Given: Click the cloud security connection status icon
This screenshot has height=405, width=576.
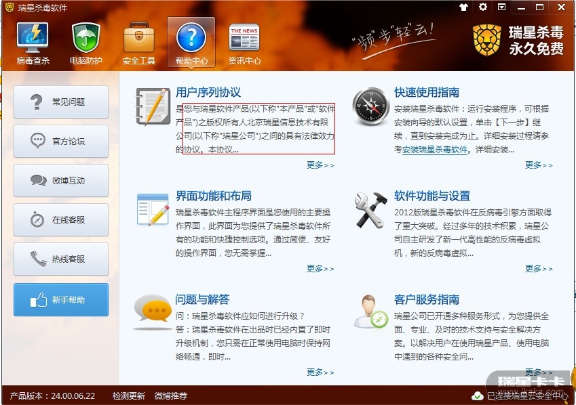Looking at the screenshot, I should click(x=477, y=396).
